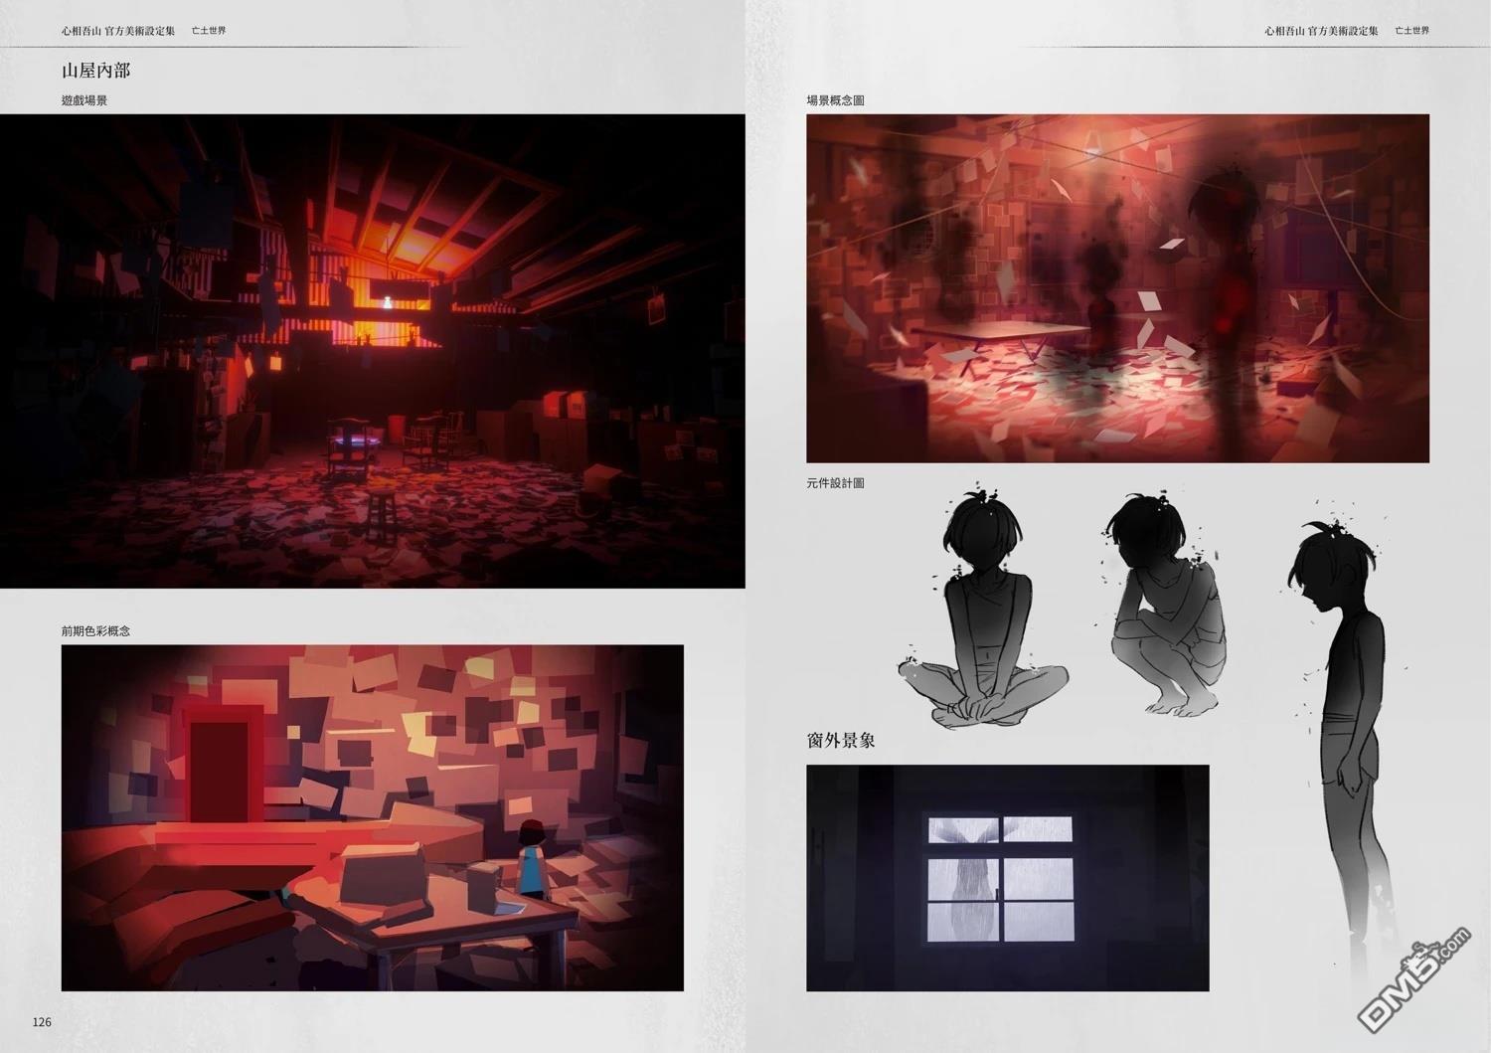This screenshot has width=1491, height=1053.
Task: Click the 元件設計圖 caption
Action: (x=835, y=483)
